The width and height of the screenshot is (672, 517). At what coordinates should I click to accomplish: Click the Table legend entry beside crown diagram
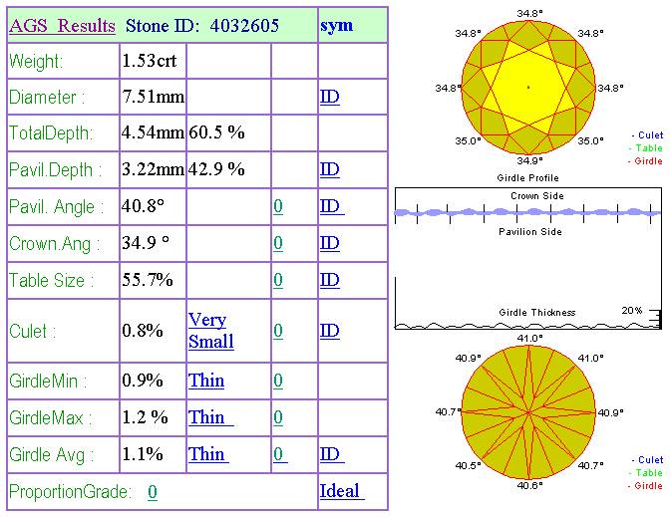(x=646, y=148)
